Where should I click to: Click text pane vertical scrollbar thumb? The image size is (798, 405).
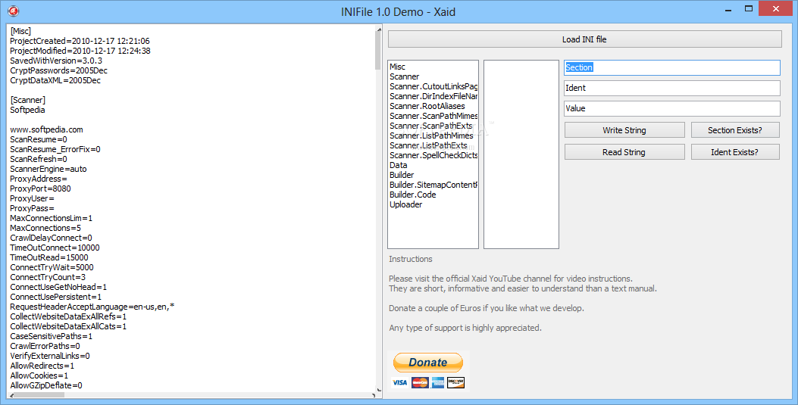point(378,51)
